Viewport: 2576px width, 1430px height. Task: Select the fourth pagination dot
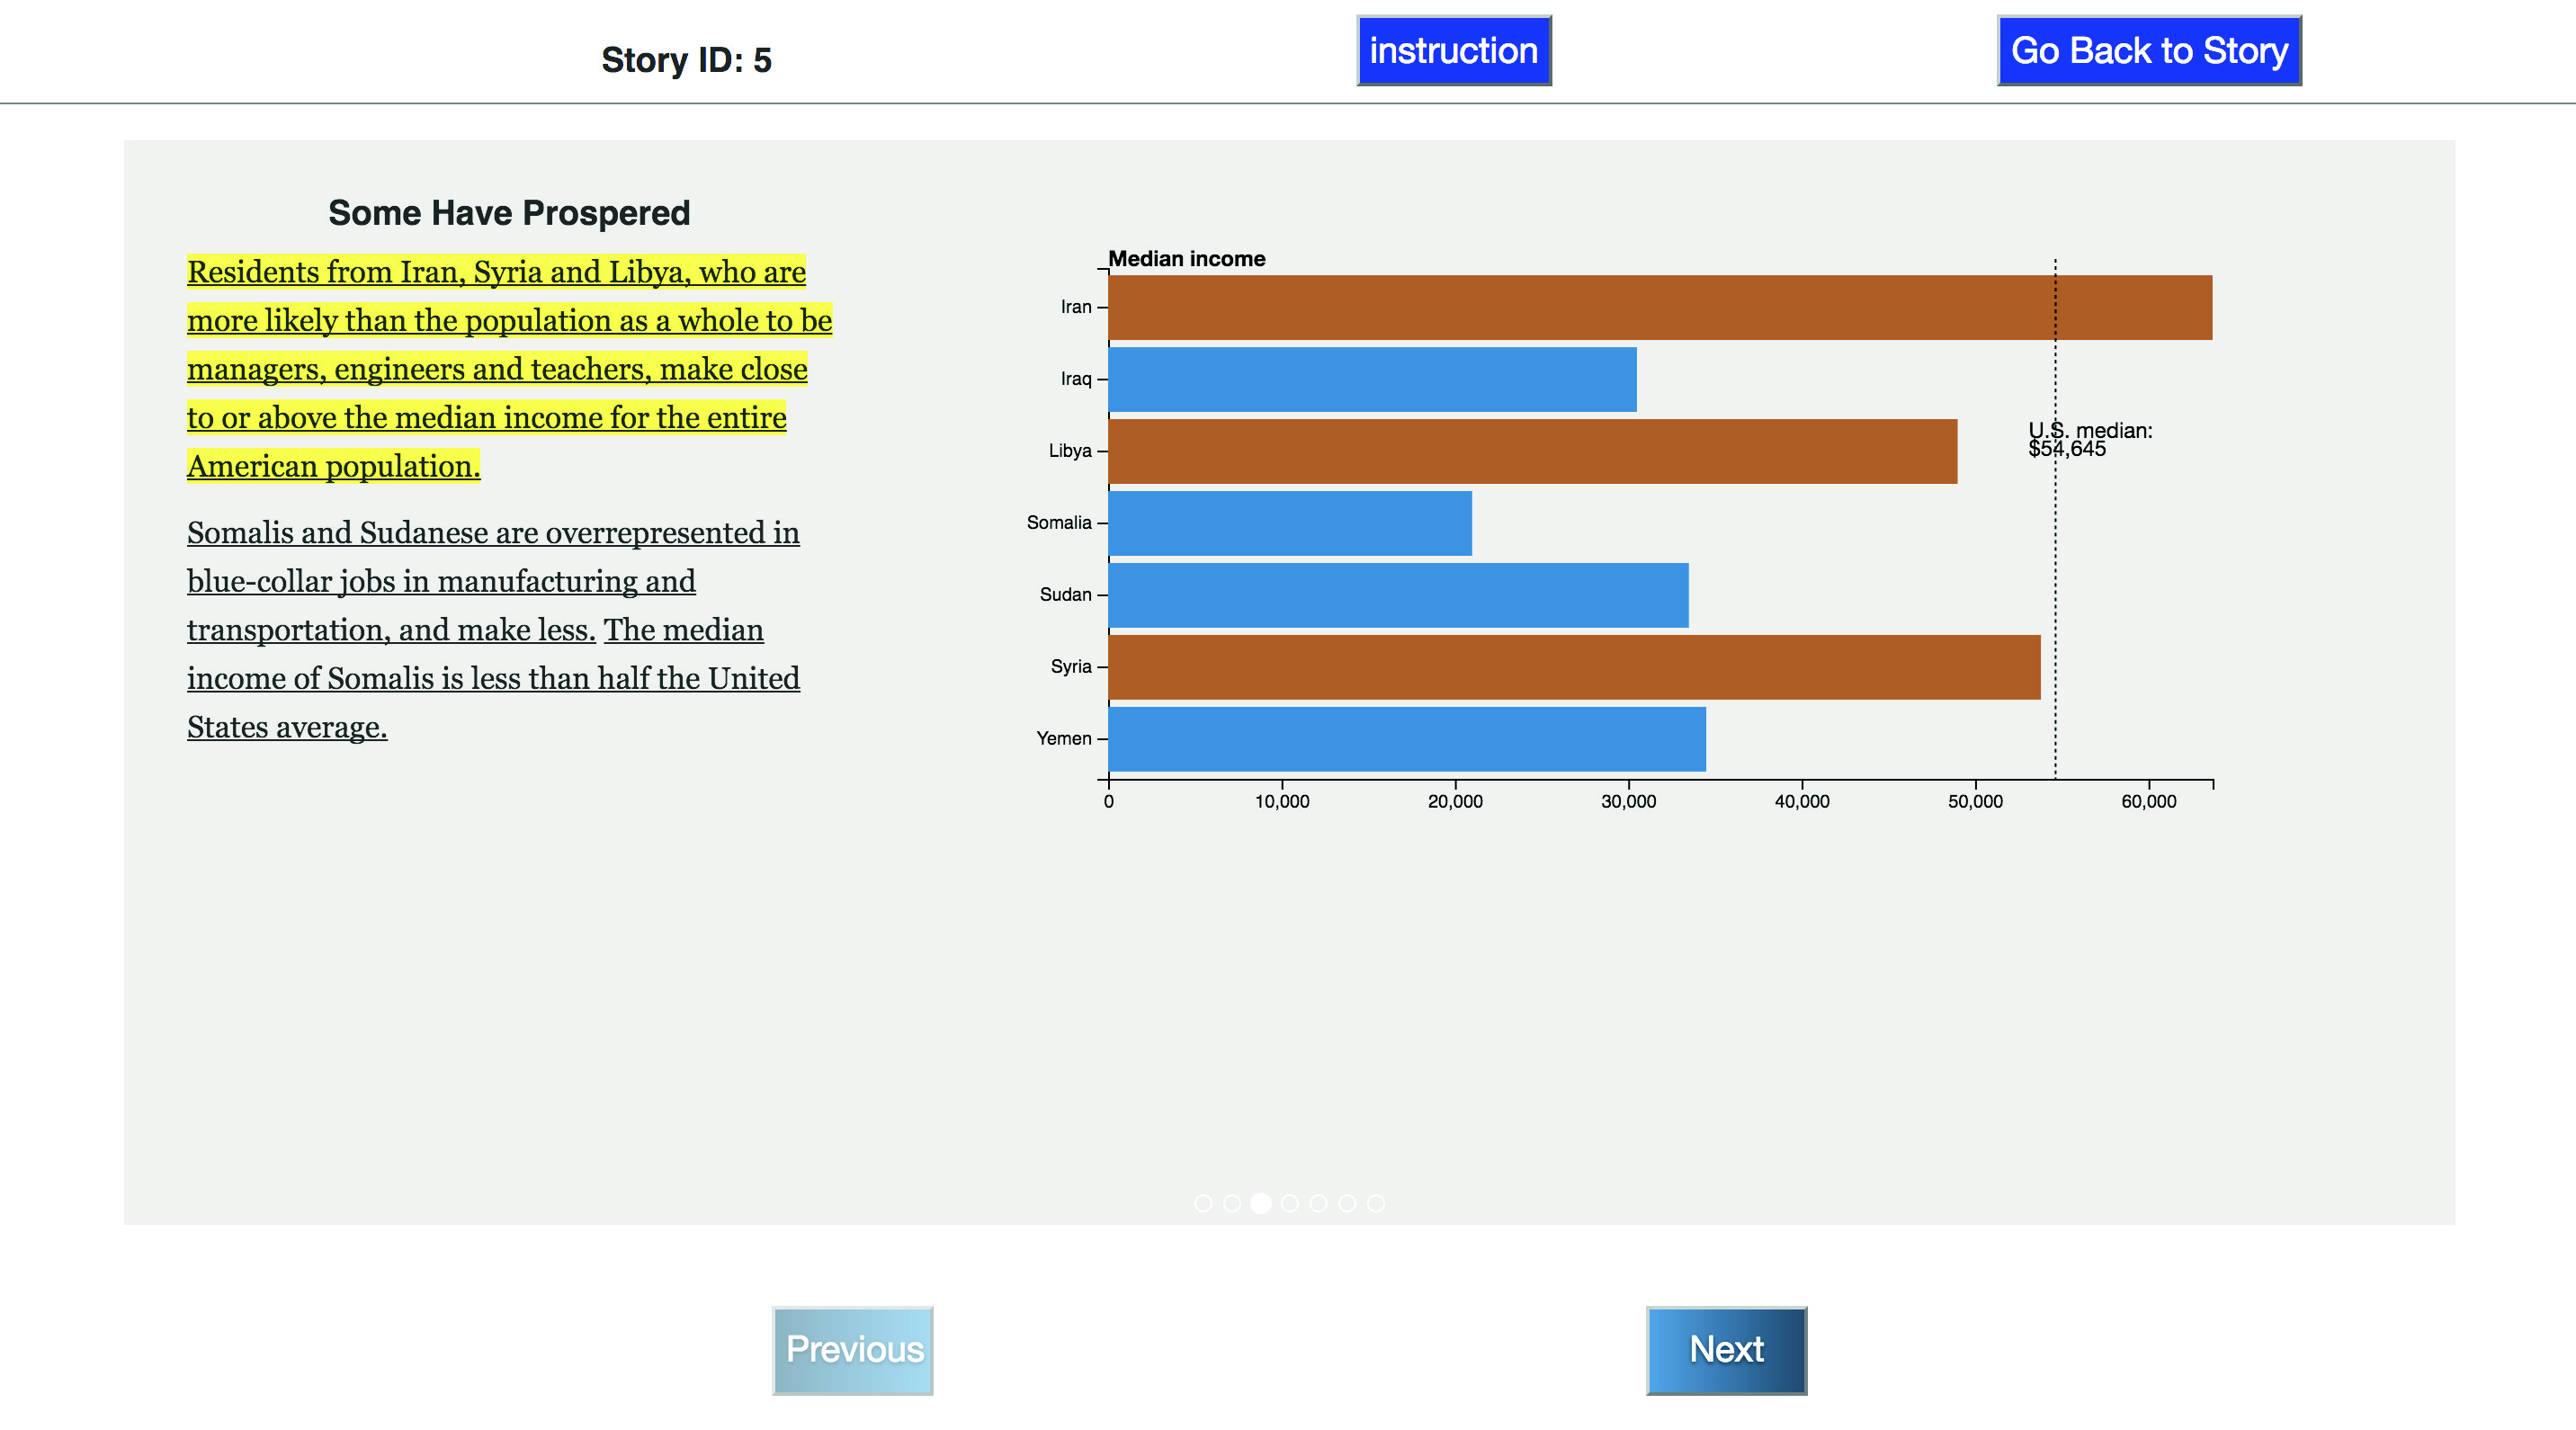(x=1290, y=1203)
